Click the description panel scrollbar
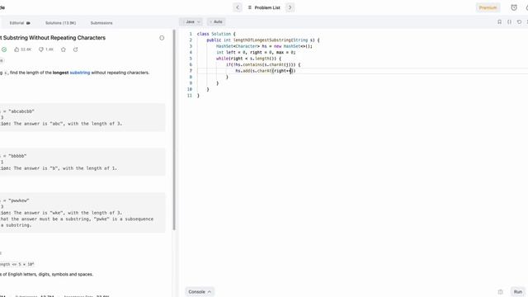This screenshot has width=528, height=297. click(174, 130)
